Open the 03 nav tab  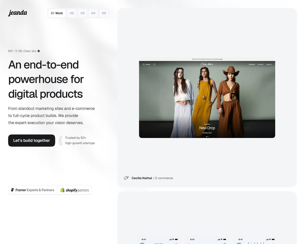(83, 13)
